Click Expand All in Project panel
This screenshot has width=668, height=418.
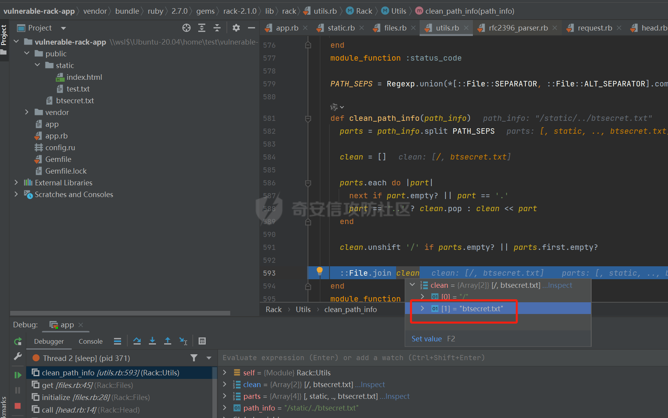(x=202, y=28)
